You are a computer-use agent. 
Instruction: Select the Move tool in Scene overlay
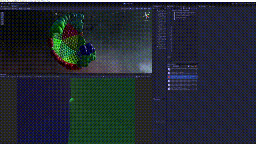point(2,15)
